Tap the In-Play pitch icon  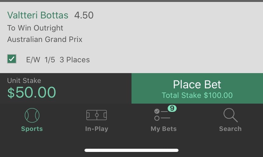coord(97,115)
